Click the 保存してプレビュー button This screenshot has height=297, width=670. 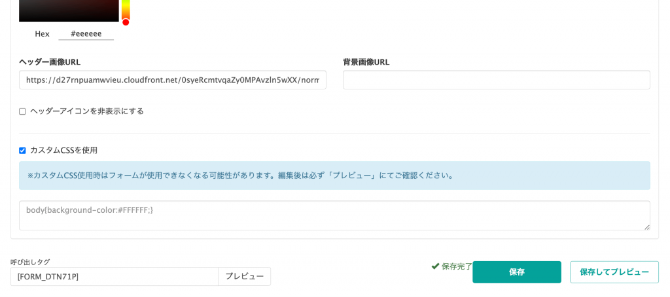pyautogui.click(x=614, y=272)
